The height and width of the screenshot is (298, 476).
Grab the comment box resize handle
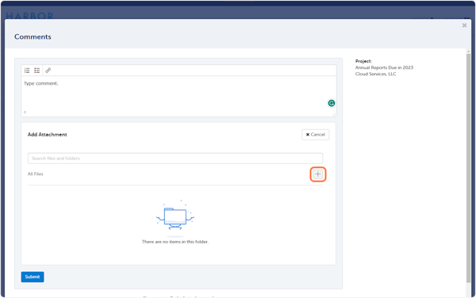[334, 114]
